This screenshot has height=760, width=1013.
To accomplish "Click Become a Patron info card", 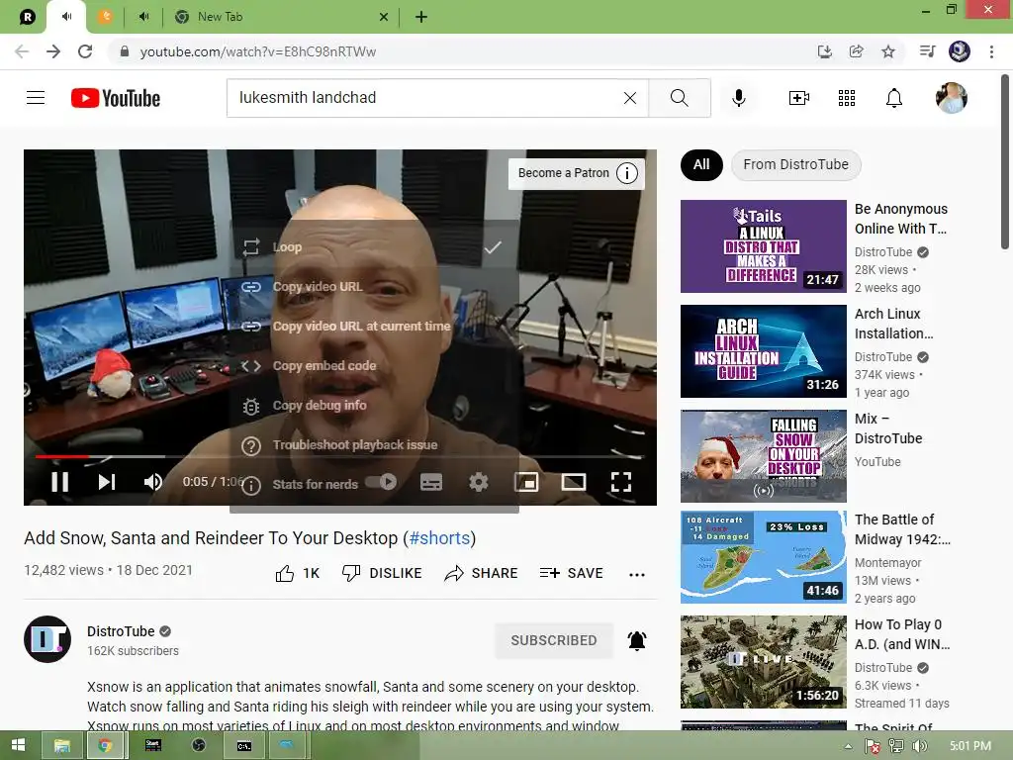I will pyautogui.click(x=577, y=173).
